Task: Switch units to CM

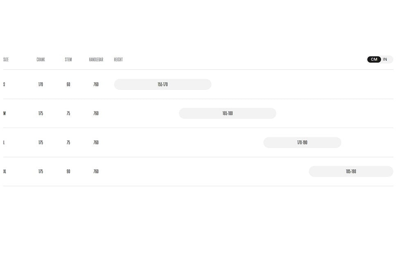Action: [x=374, y=59]
